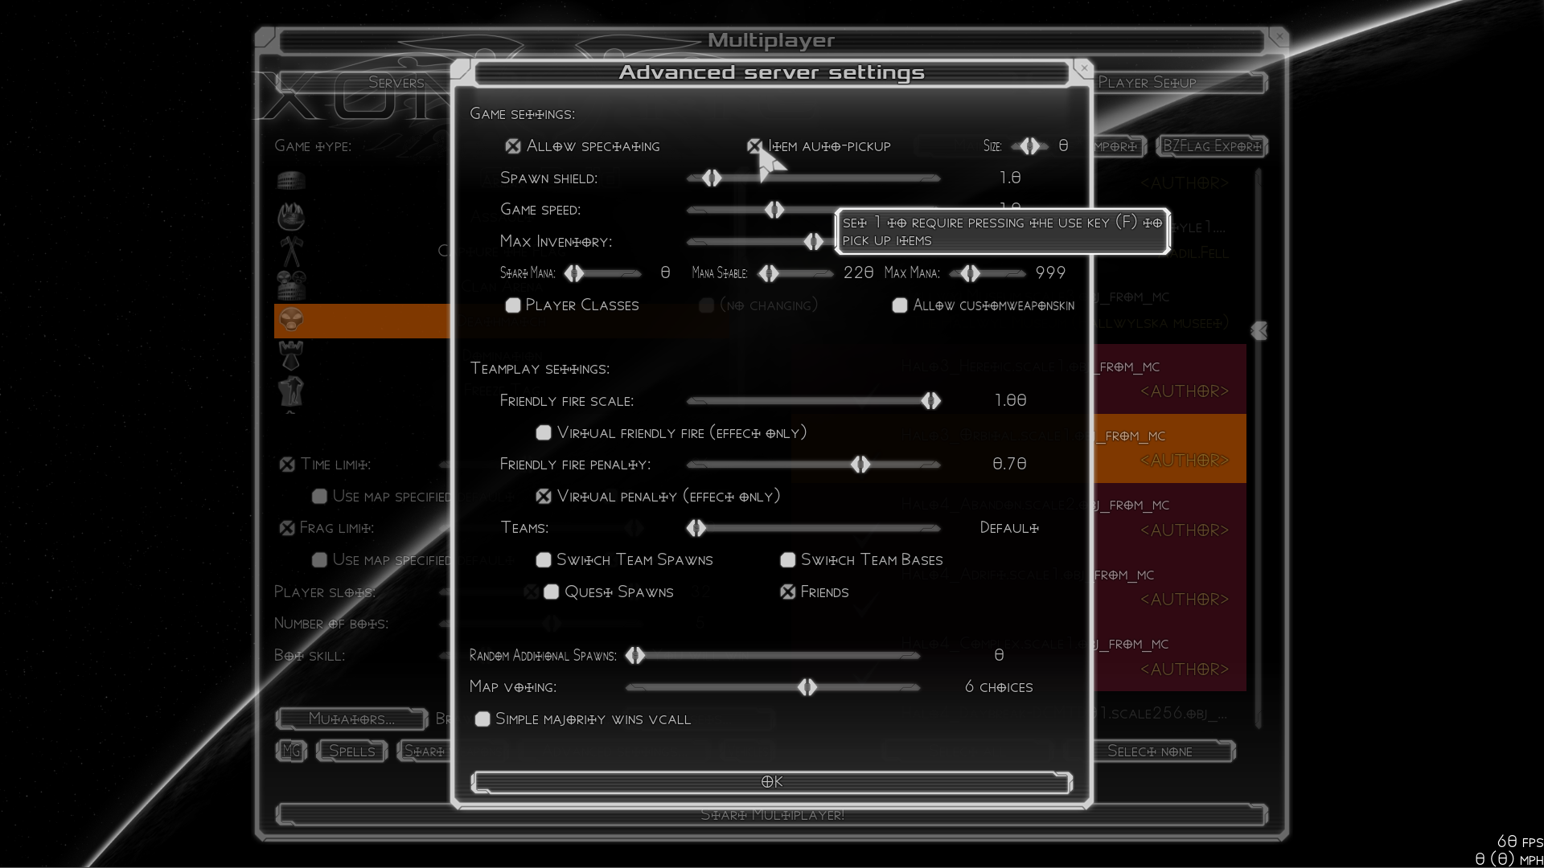
Task: Click the 'Game settings:' heading
Action: tap(522, 114)
